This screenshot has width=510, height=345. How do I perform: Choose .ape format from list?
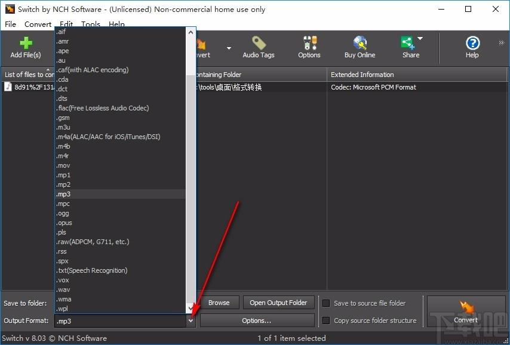119,51
